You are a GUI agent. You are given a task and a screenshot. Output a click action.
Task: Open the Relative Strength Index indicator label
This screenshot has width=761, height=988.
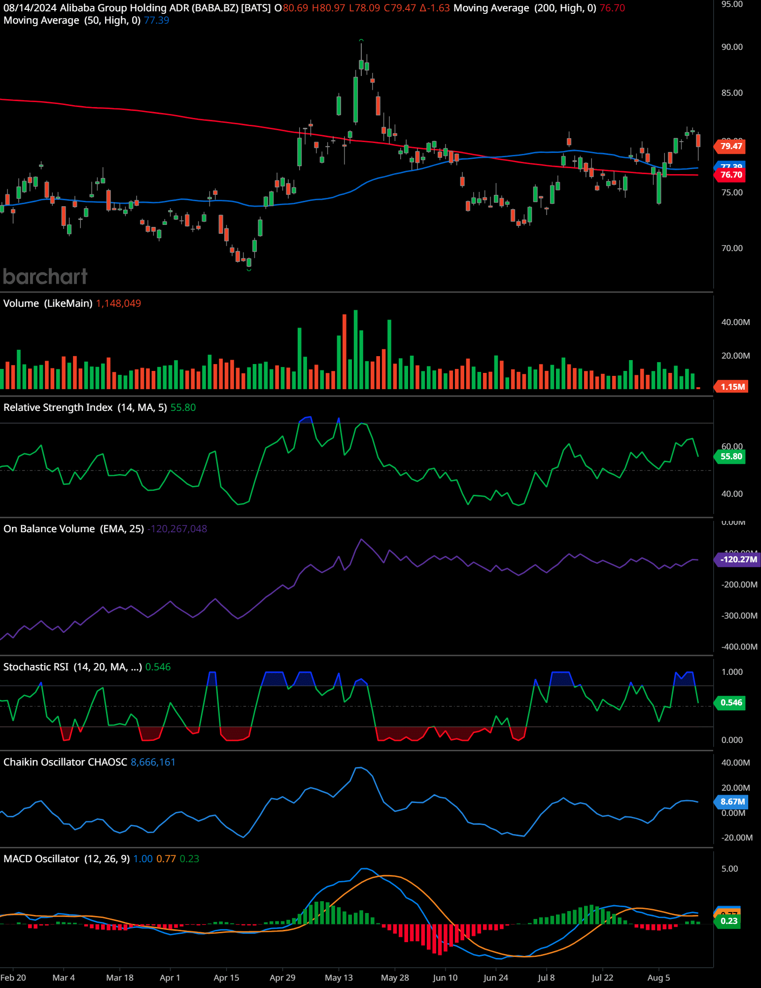(x=85, y=407)
